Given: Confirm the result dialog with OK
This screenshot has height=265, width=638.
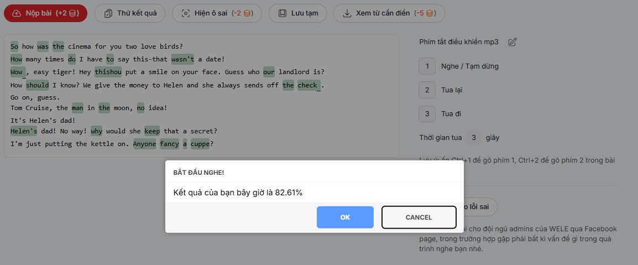Looking at the screenshot, I should (345, 217).
